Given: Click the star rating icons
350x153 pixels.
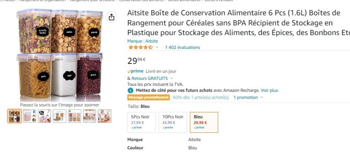Looking at the screenshot, I should [x=140, y=47].
